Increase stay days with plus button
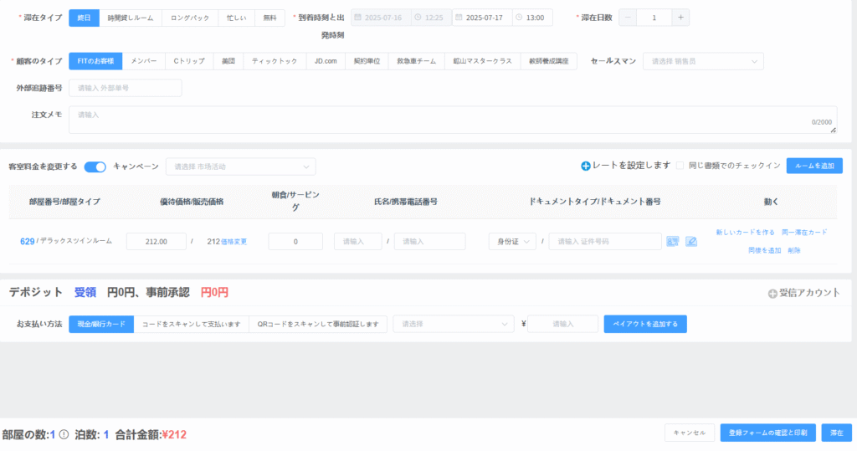Image resolution: width=857 pixels, height=451 pixels. point(680,18)
